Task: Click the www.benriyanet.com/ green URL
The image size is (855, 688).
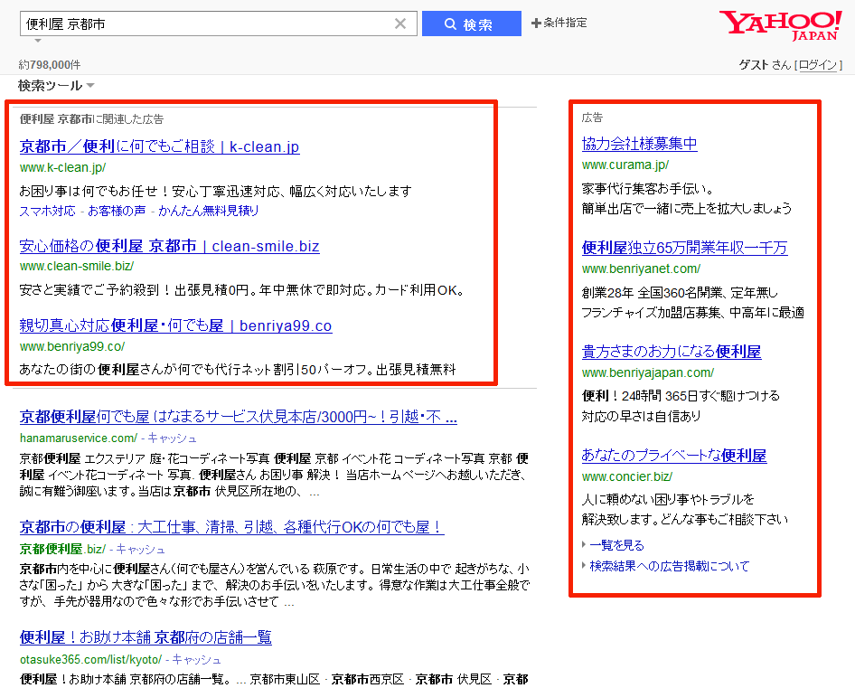Action: point(642,269)
